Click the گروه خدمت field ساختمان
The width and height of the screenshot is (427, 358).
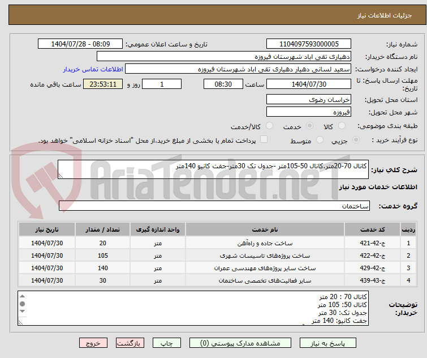pyautogui.click(x=214, y=206)
